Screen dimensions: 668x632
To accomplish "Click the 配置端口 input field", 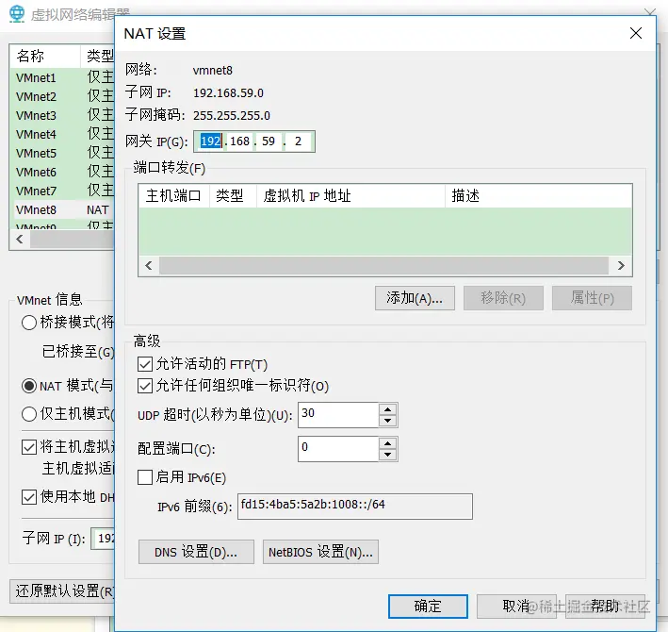I will [x=338, y=449].
